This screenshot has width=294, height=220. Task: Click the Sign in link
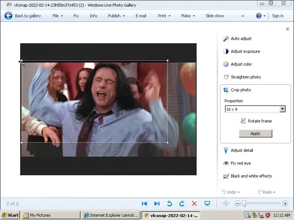pos(278,16)
